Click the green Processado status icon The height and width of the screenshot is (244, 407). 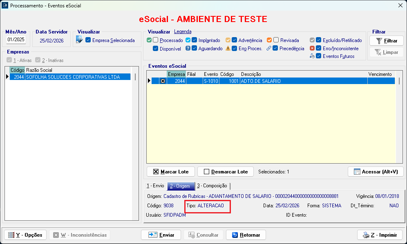tap(149, 40)
